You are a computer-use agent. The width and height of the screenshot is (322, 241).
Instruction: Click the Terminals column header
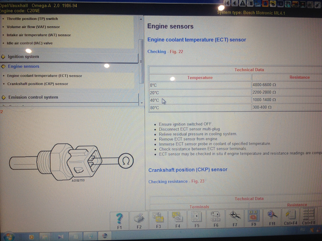tap(199, 207)
